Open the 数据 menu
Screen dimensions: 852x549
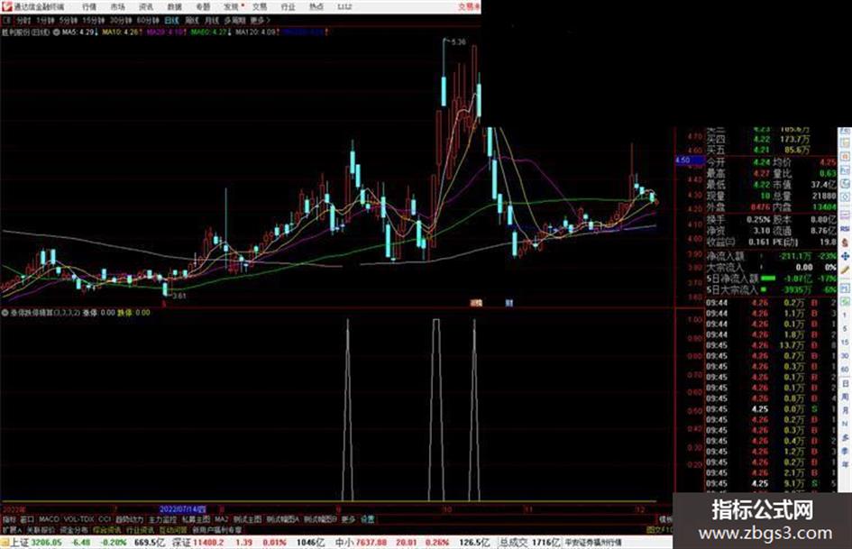point(174,6)
